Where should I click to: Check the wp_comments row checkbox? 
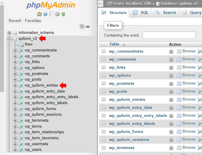[104, 59]
